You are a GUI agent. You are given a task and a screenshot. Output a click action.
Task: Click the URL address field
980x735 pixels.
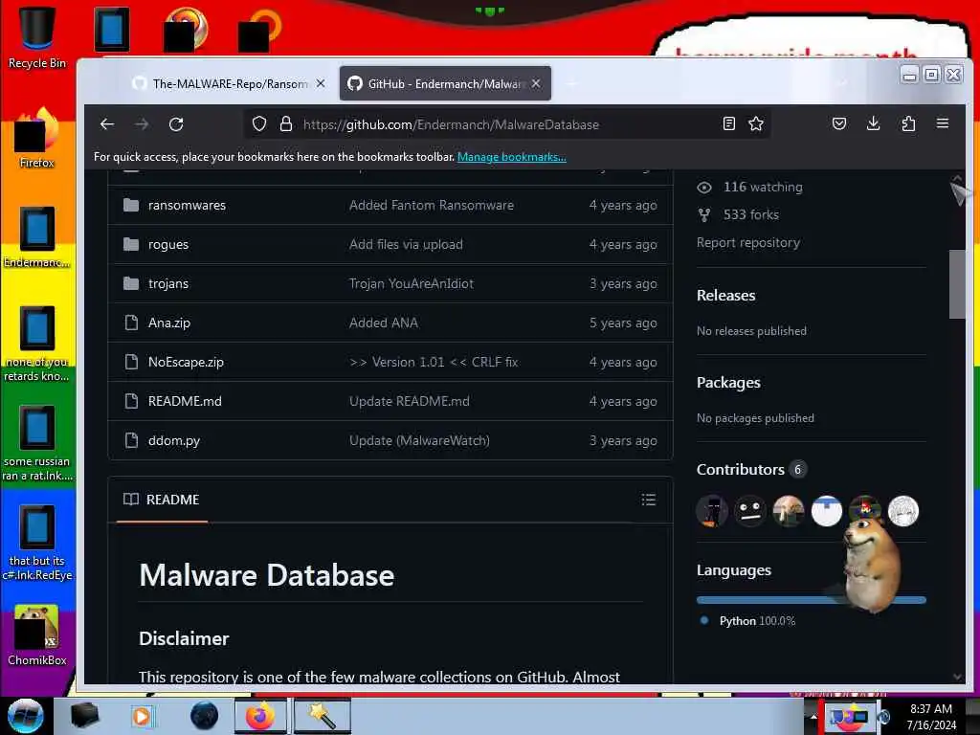(x=506, y=123)
